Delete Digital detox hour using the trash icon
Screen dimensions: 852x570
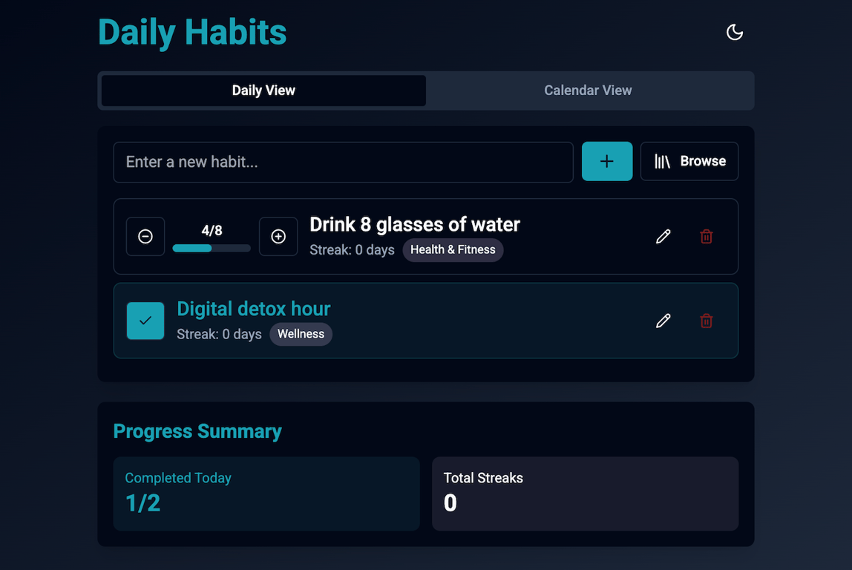(x=706, y=321)
